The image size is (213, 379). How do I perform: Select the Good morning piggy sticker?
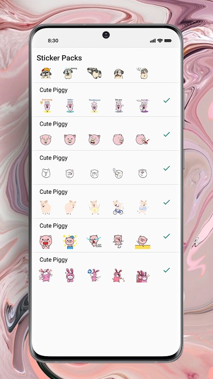coord(46,106)
